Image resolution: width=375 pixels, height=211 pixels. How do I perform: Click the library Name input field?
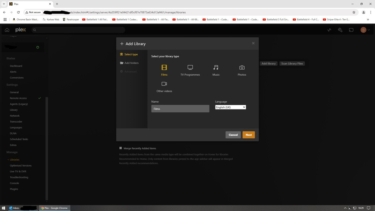pos(180,109)
